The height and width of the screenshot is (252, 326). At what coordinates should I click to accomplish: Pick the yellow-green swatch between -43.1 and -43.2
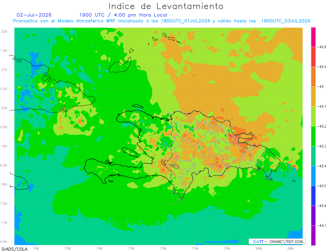coord(313,116)
